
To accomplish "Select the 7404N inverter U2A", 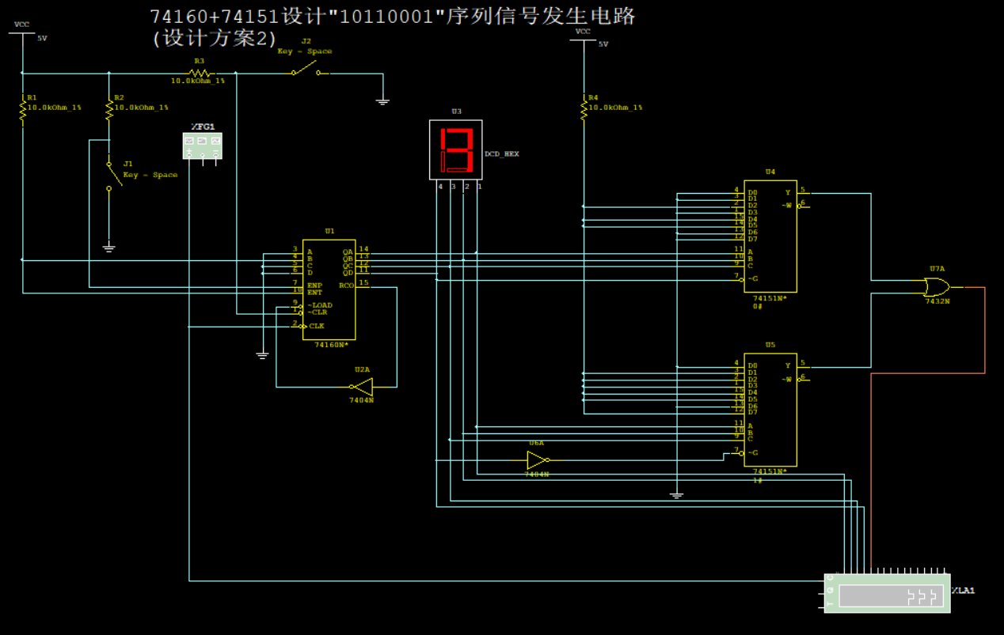I will [x=364, y=385].
